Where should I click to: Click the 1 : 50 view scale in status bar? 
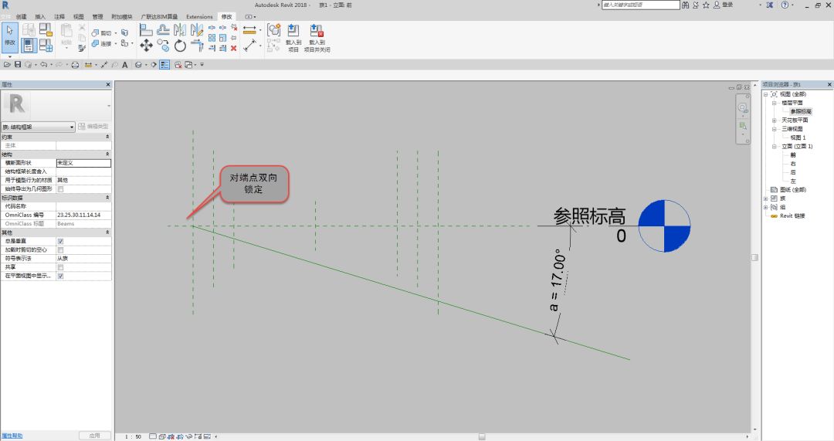[x=134, y=436]
